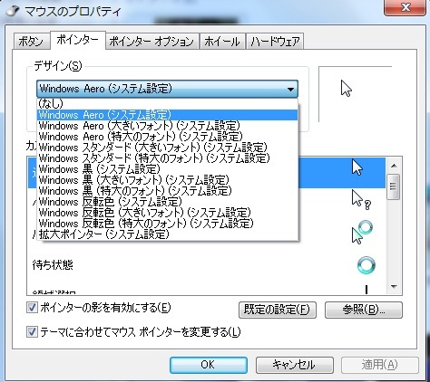
Task: Pick Windows 反転色 (特大のフォント) scheme
Action: (x=167, y=224)
